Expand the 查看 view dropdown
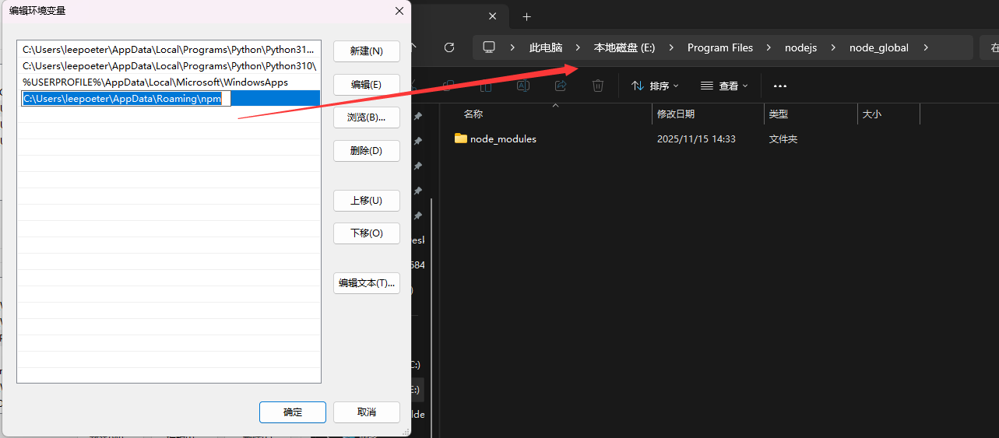999x438 pixels. click(724, 86)
